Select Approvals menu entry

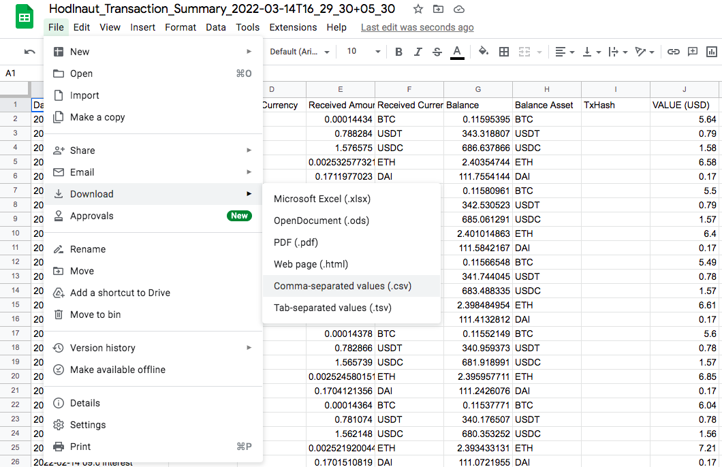(153, 216)
